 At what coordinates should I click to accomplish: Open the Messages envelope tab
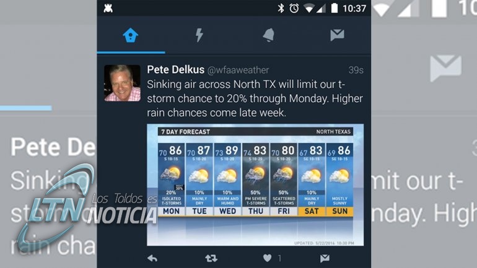pos(337,35)
